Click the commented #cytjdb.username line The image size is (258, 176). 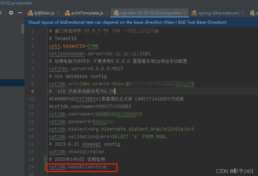point(90,107)
